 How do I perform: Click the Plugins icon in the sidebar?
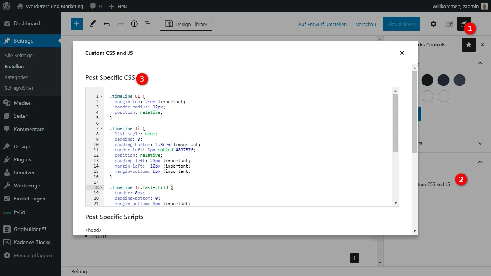click(7, 159)
